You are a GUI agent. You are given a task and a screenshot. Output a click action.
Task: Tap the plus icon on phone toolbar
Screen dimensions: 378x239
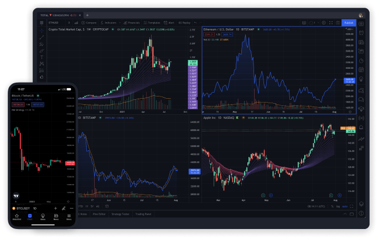(55, 209)
